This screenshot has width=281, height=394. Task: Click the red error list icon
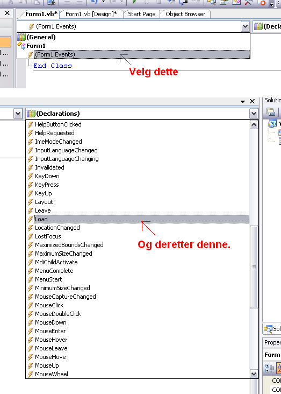[x=262, y=3]
